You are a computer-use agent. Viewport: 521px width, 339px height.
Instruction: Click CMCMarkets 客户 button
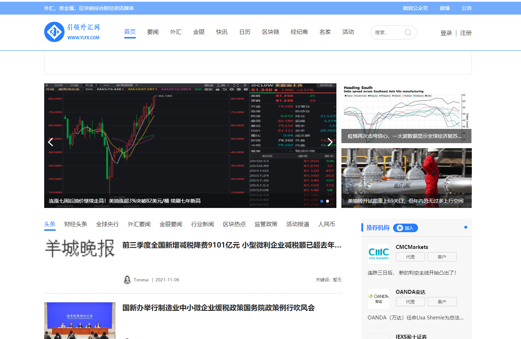point(442,257)
